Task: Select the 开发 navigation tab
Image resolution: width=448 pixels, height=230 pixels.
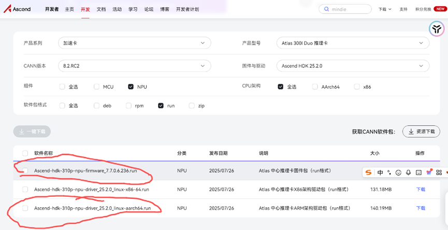Action: click(85, 9)
